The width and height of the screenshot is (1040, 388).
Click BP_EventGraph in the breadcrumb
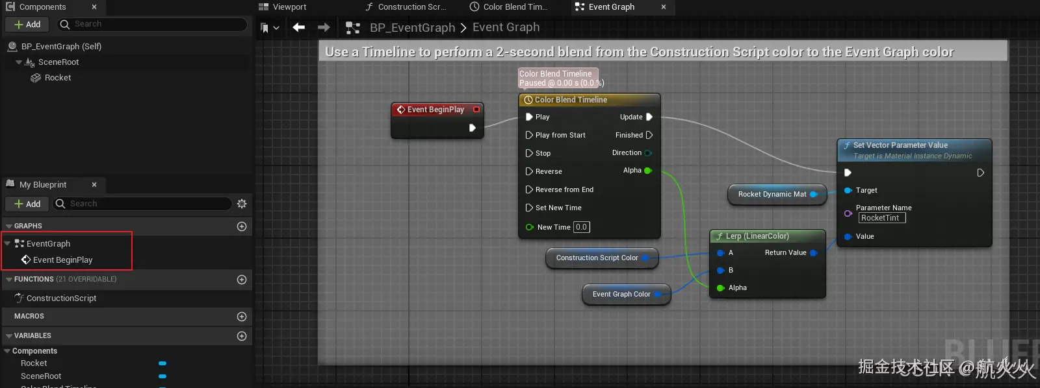tap(413, 27)
